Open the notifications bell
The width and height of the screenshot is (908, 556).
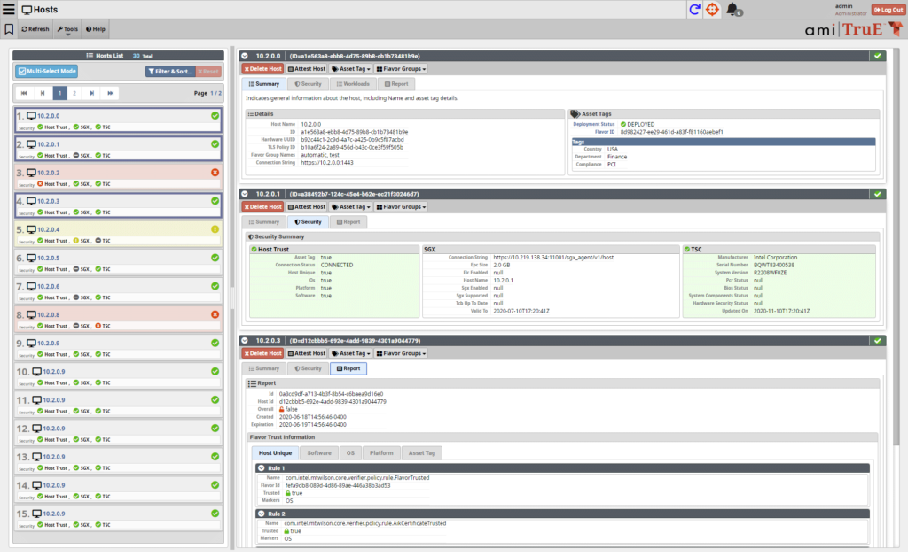pos(732,10)
